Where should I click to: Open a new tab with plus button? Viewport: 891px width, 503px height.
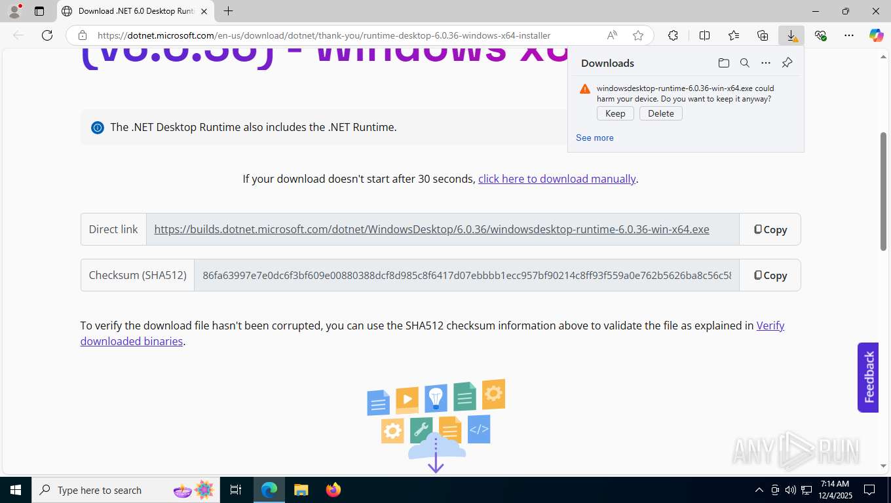pos(228,11)
